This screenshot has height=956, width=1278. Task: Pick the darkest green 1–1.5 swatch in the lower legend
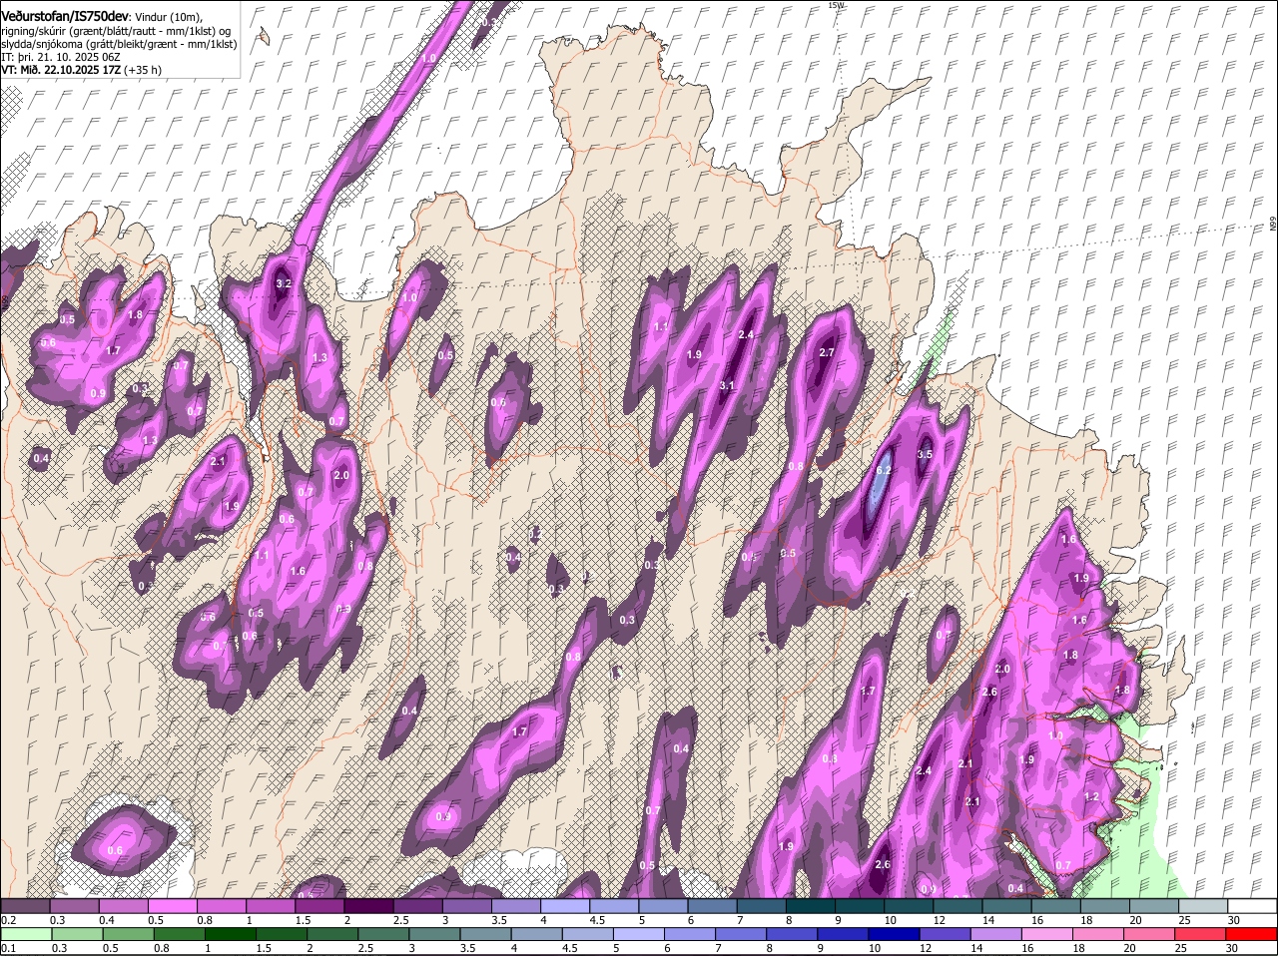(x=230, y=934)
